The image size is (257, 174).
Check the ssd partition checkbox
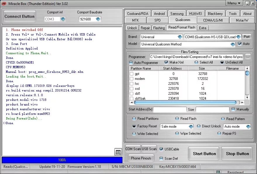click(x=132, y=89)
